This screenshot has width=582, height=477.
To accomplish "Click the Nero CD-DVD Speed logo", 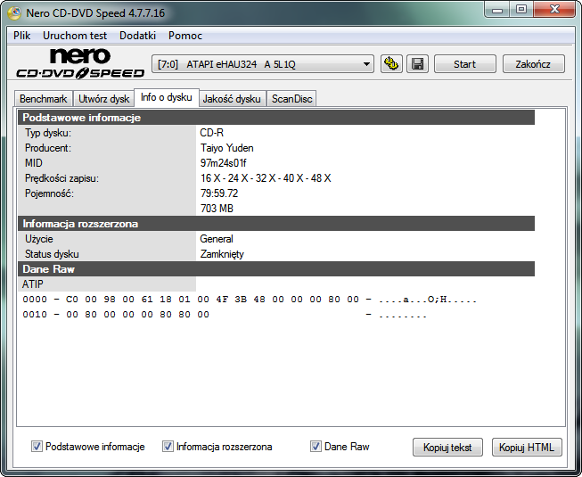I will click(80, 63).
